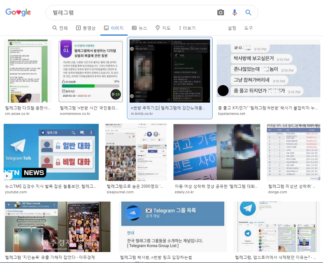Click caption 뉴스TMI] 김경수 지사 발목 잡은…

click(51, 186)
